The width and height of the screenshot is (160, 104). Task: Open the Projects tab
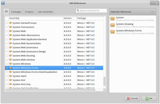click(29, 12)
